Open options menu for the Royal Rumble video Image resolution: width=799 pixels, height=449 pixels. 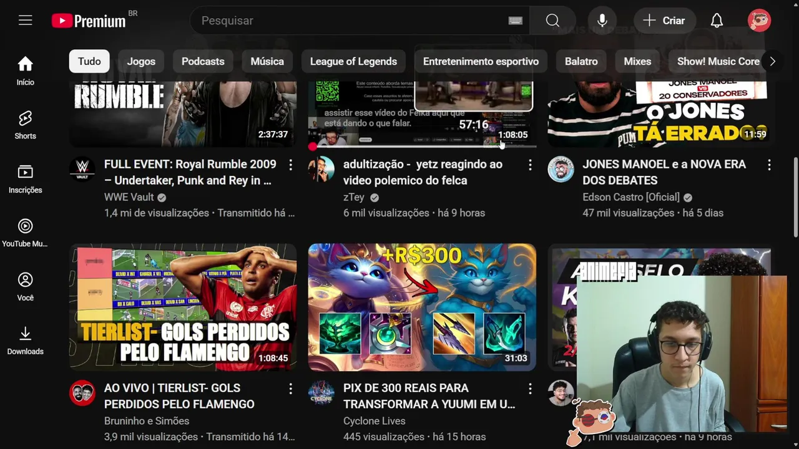click(x=290, y=165)
